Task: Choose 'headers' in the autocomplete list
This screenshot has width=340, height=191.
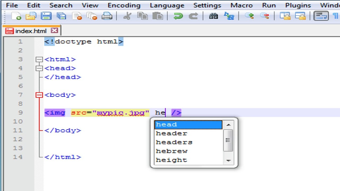Action: pos(188,142)
